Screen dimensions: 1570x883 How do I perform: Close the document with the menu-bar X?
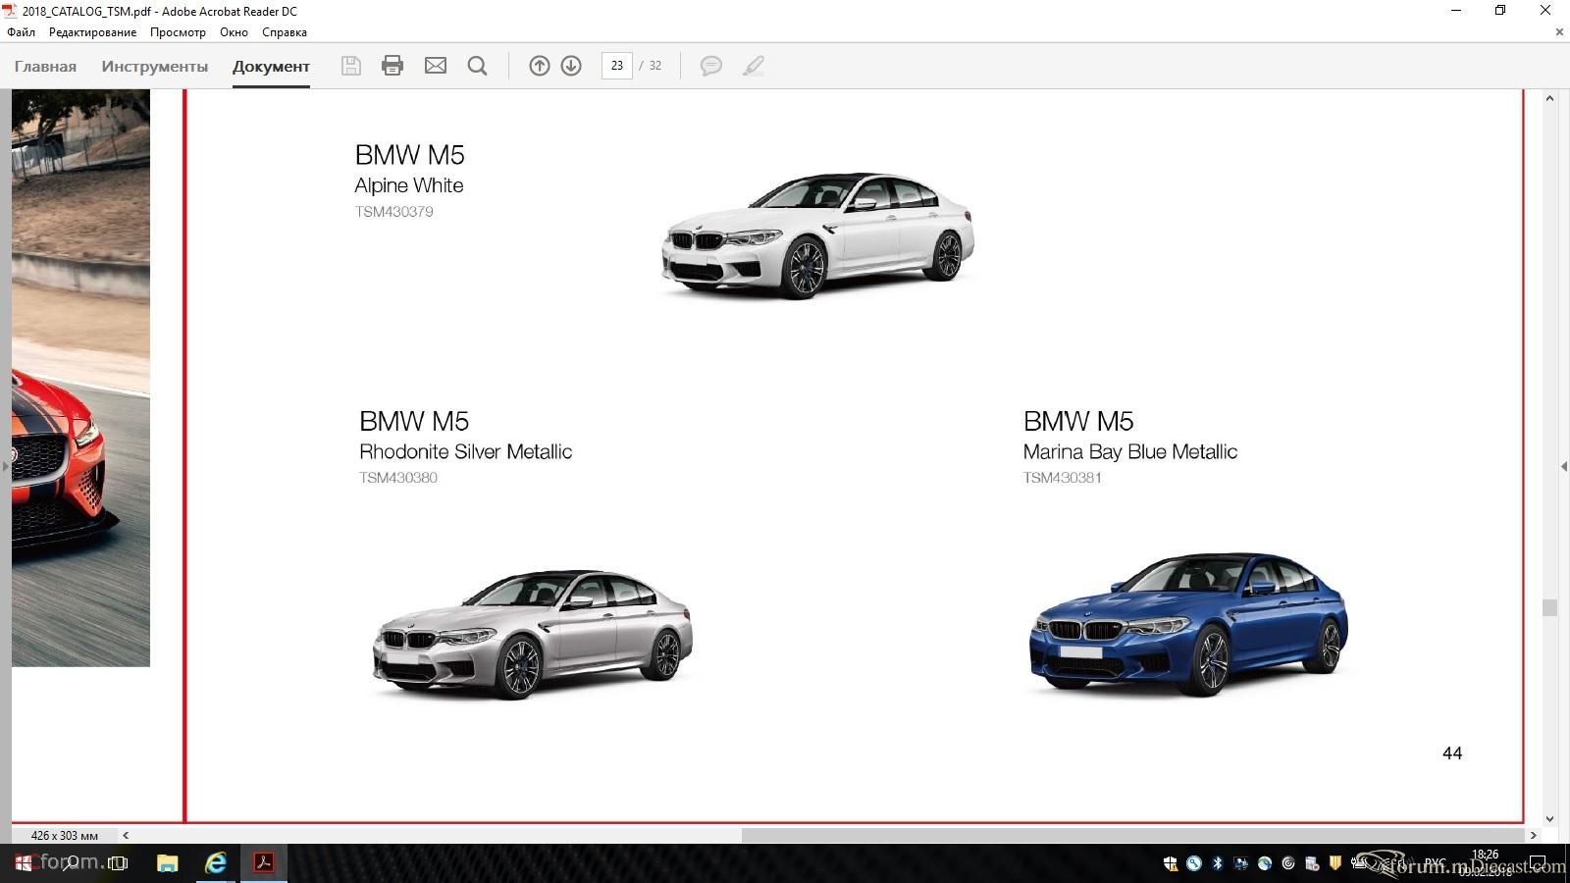1559,32
